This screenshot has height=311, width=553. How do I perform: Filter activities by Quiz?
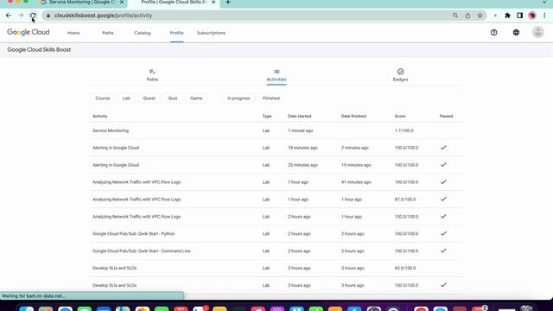click(173, 98)
